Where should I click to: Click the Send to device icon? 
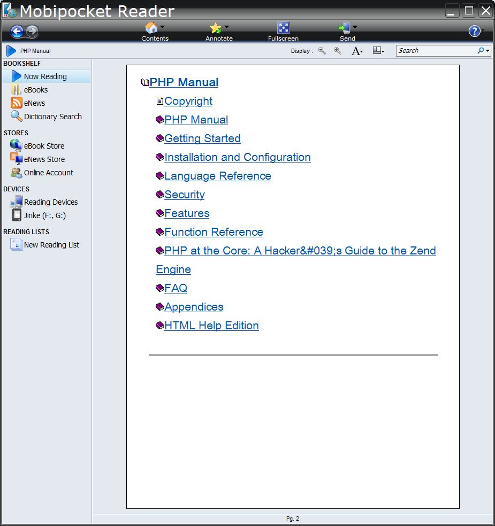point(344,28)
